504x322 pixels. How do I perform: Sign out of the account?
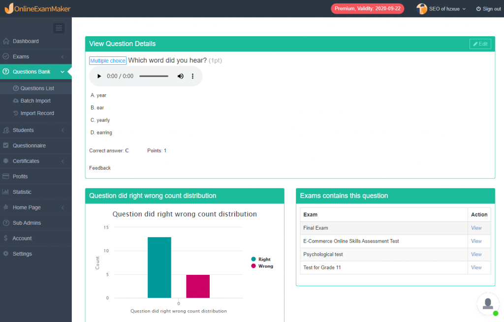pos(488,9)
